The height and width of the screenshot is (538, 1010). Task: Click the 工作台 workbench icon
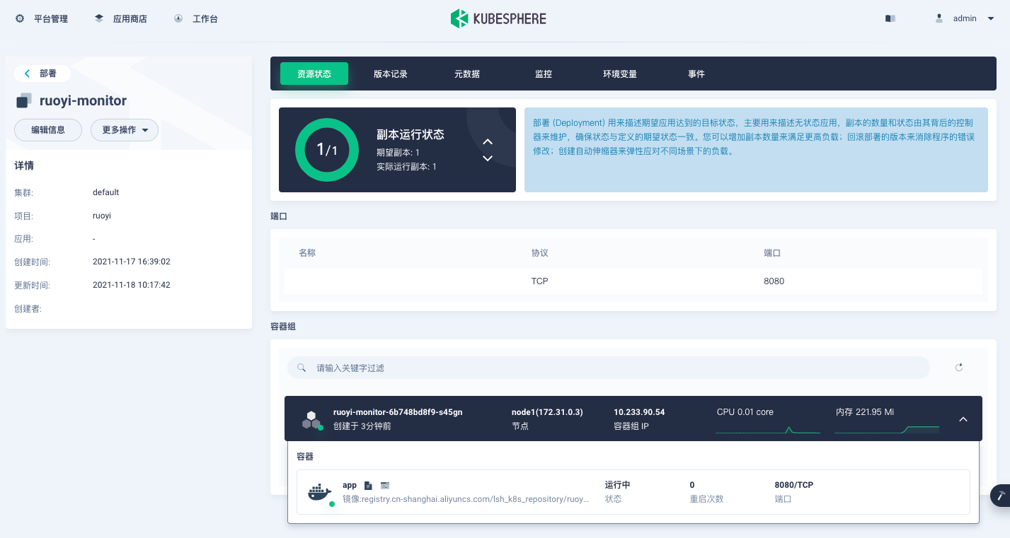[177, 18]
